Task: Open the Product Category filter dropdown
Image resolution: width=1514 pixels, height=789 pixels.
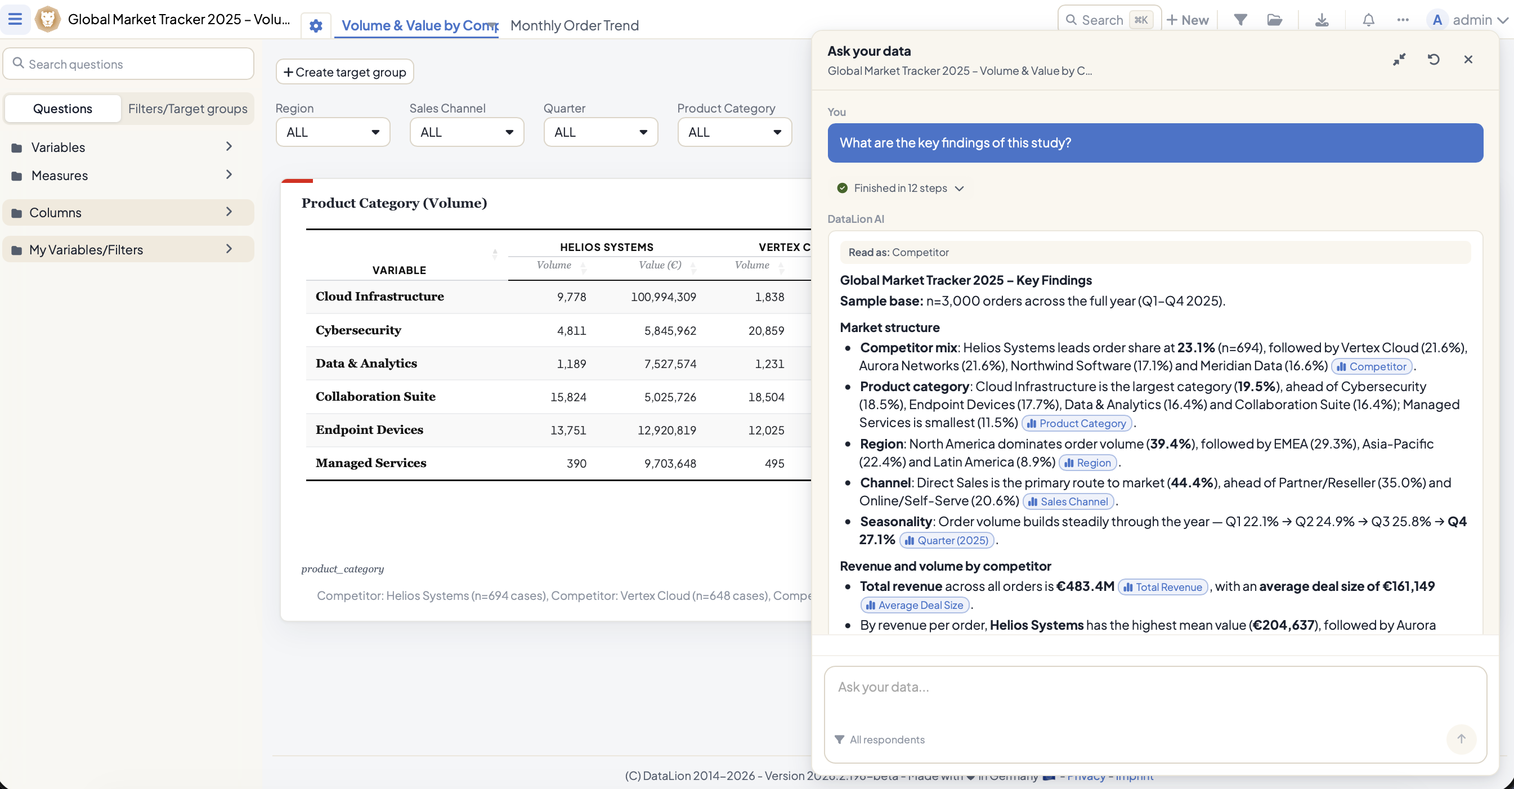Action: tap(734, 132)
